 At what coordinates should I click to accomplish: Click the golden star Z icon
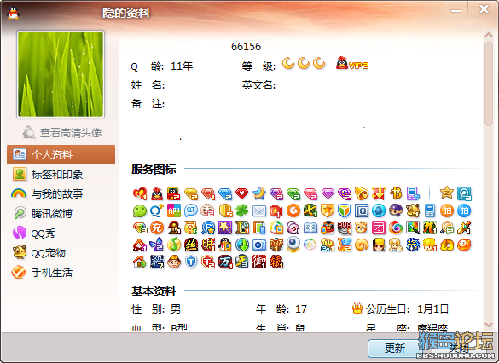pyautogui.click(x=447, y=193)
